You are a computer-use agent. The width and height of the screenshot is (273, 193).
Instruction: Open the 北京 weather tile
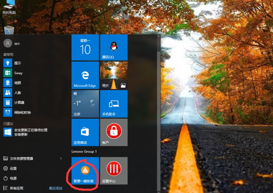(x=85, y=104)
